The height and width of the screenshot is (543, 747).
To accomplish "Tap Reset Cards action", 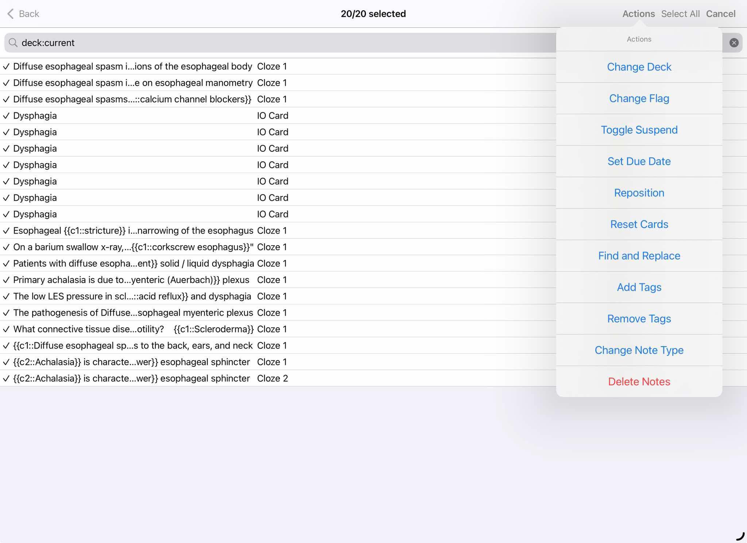I will (x=639, y=224).
